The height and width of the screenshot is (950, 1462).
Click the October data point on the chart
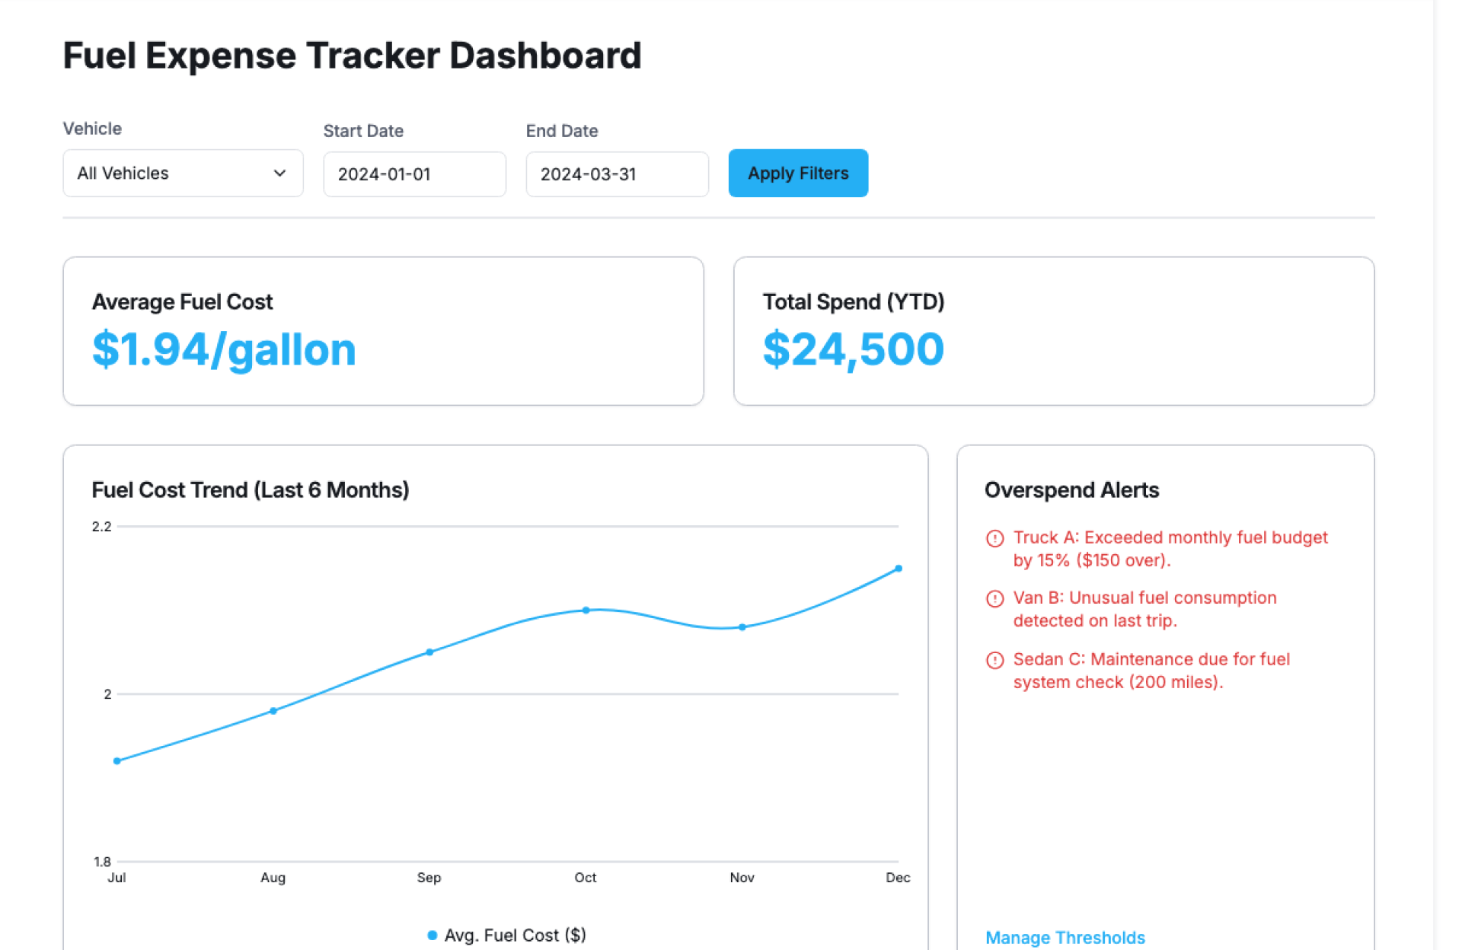point(586,610)
